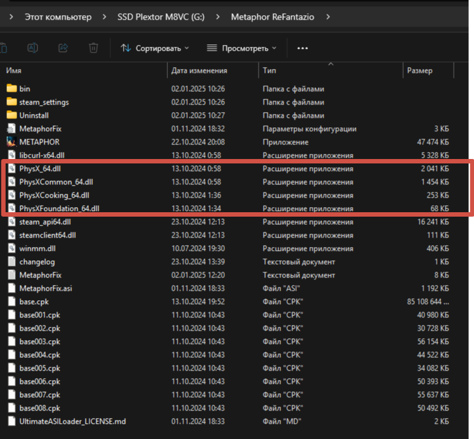Expand the chevron after Metaphor ReFantazio
The height and width of the screenshot is (439, 474).
[328, 16]
